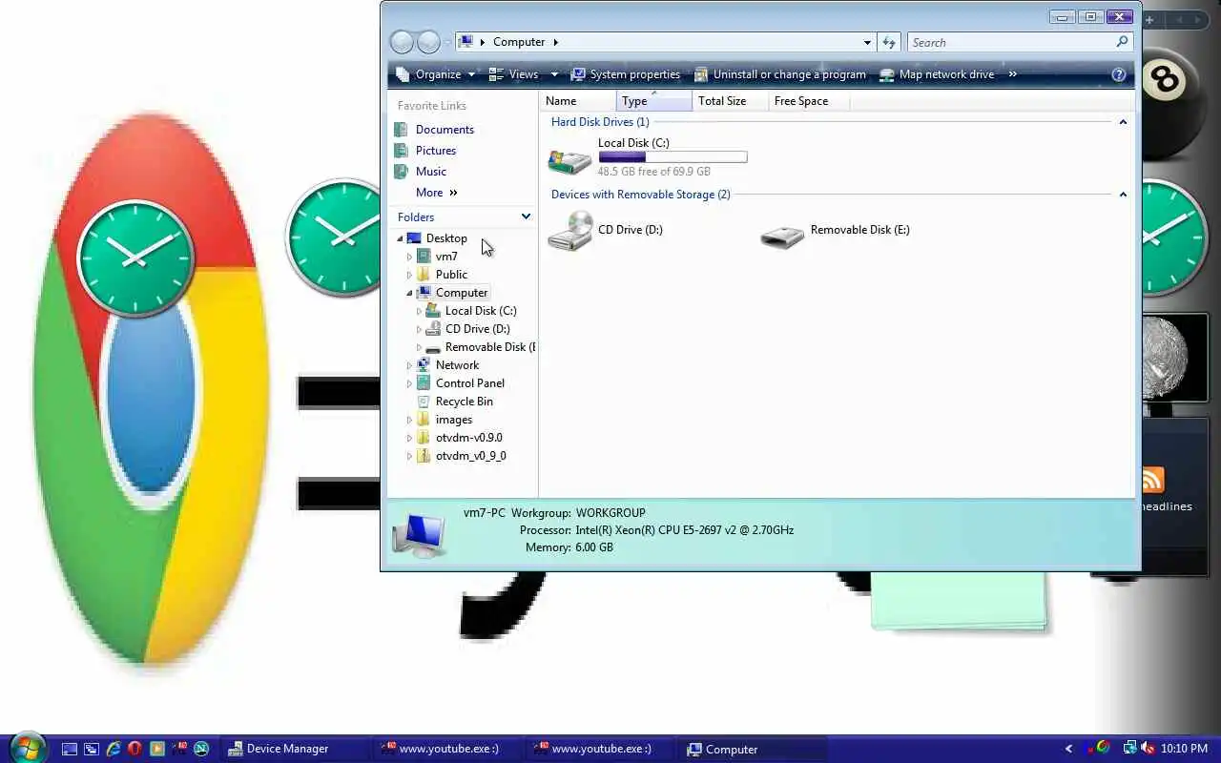Show more toolbar commands chevron
1221x763 pixels.
coord(1012,74)
